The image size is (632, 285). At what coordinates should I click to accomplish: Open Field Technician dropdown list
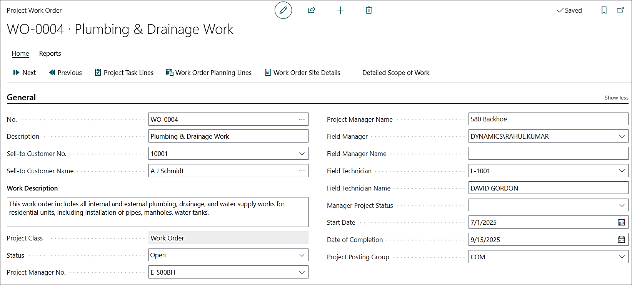pos(622,171)
